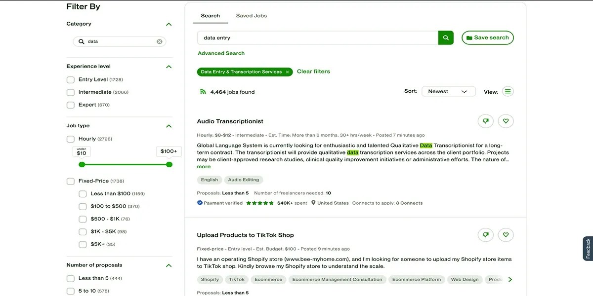The width and height of the screenshot is (593, 296).
Task: Clear the category search field with the x icon
Action: tap(159, 41)
